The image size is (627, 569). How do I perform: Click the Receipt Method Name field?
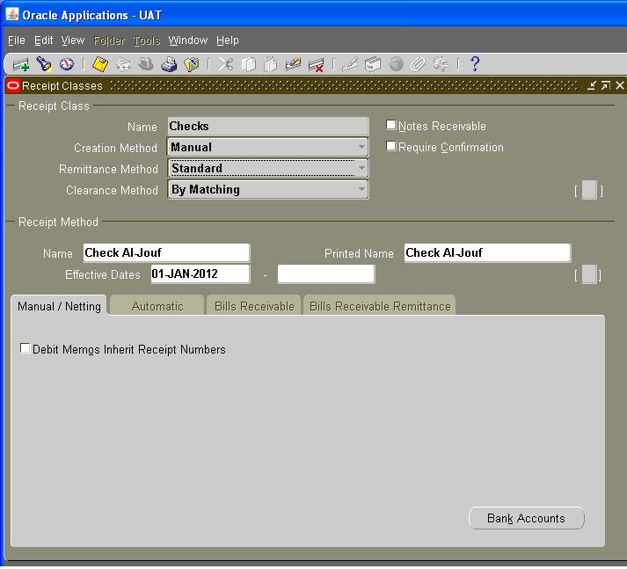click(x=166, y=252)
